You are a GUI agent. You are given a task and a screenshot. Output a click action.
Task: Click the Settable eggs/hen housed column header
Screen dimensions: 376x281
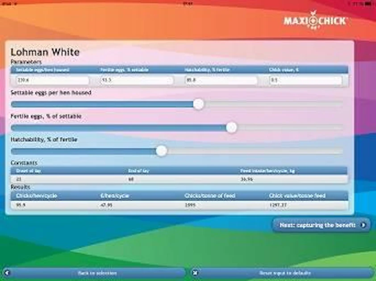pyautogui.click(x=42, y=70)
